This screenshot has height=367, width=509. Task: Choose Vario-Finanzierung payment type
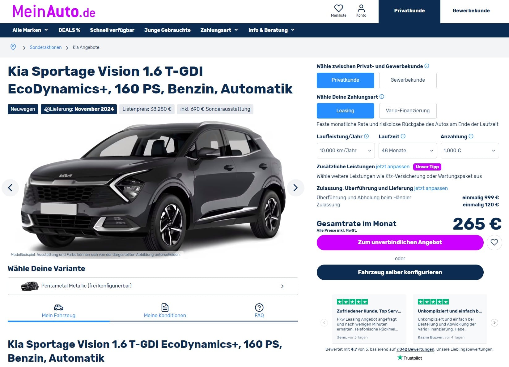(x=408, y=111)
